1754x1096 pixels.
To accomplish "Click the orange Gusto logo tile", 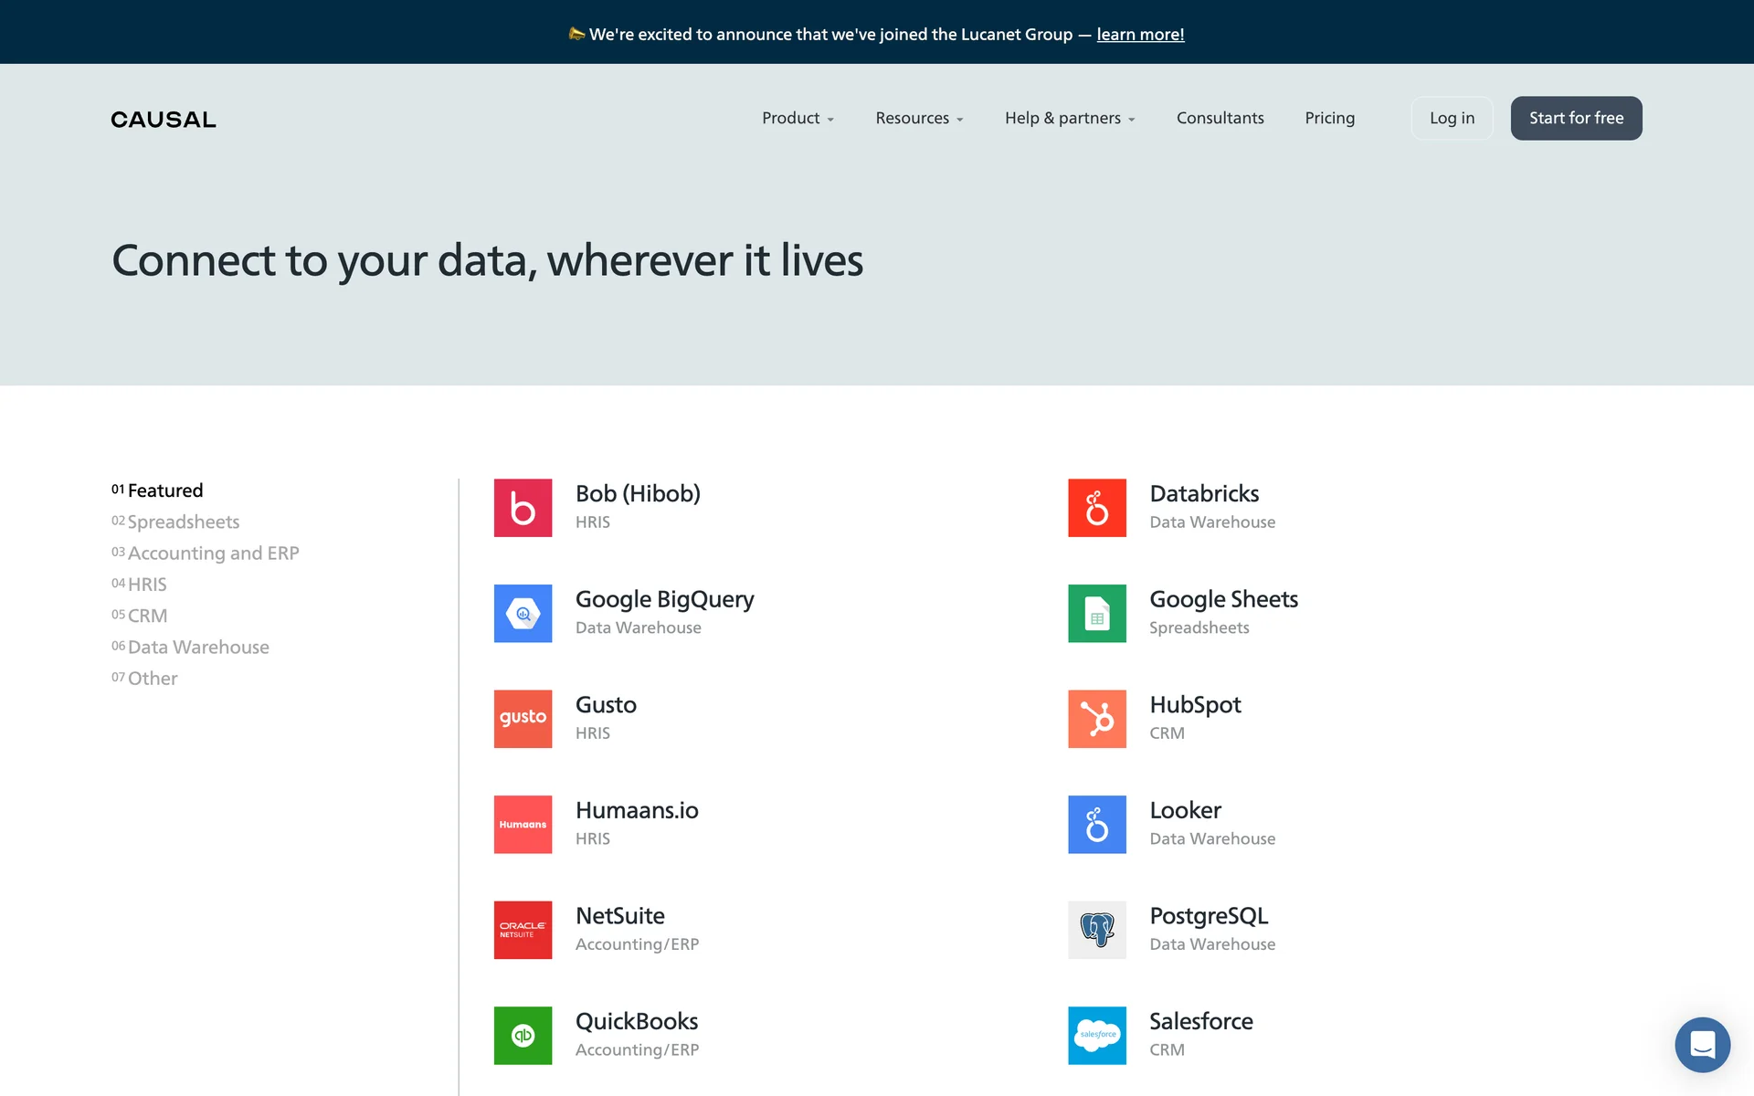I will coord(523,719).
